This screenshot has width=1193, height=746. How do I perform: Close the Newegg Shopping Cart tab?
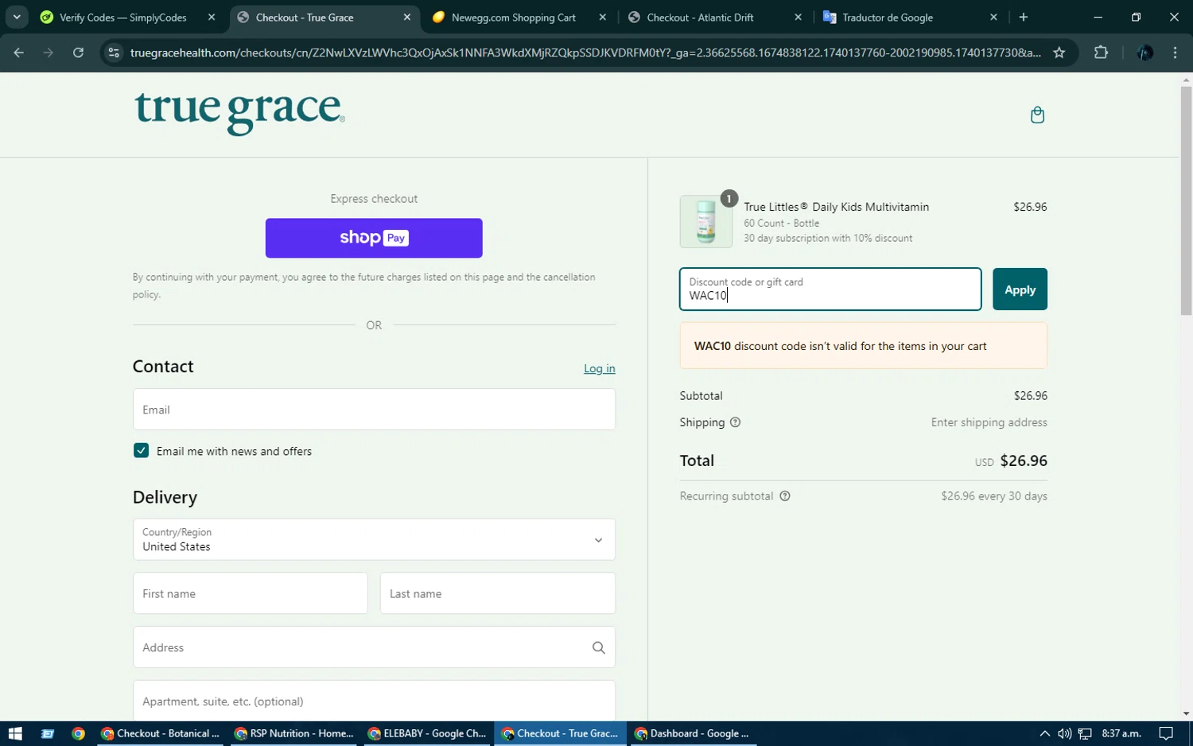point(602,17)
